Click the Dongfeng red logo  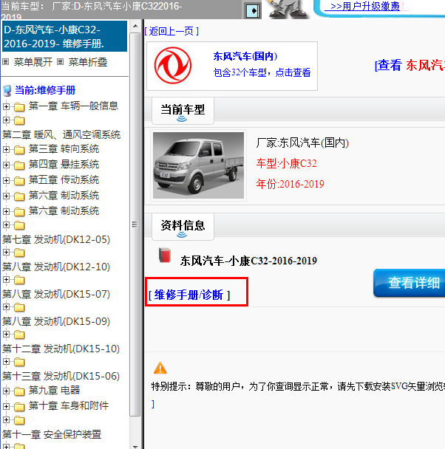[x=172, y=66]
